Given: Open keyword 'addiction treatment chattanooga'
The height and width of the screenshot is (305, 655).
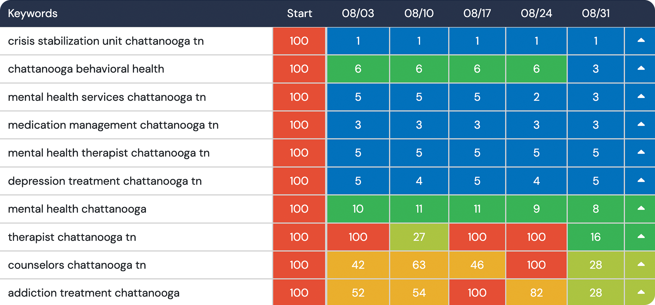Looking at the screenshot, I should click(93, 293).
